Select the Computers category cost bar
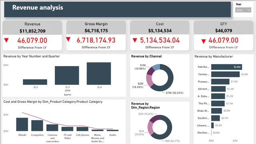The width and height of the screenshot is (256, 144). pos(37,126)
